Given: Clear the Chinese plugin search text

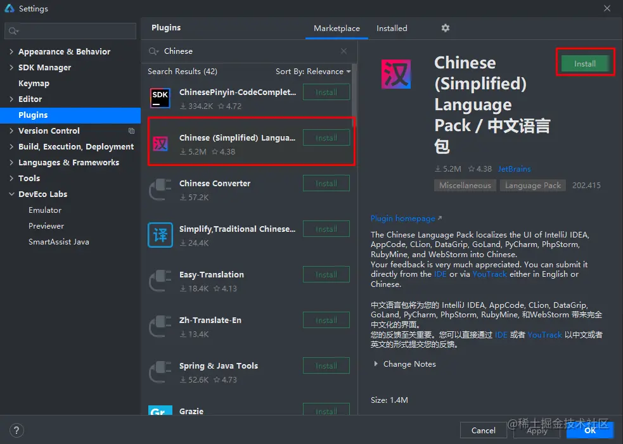Looking at the screenshot, I should tap(344, 51).
